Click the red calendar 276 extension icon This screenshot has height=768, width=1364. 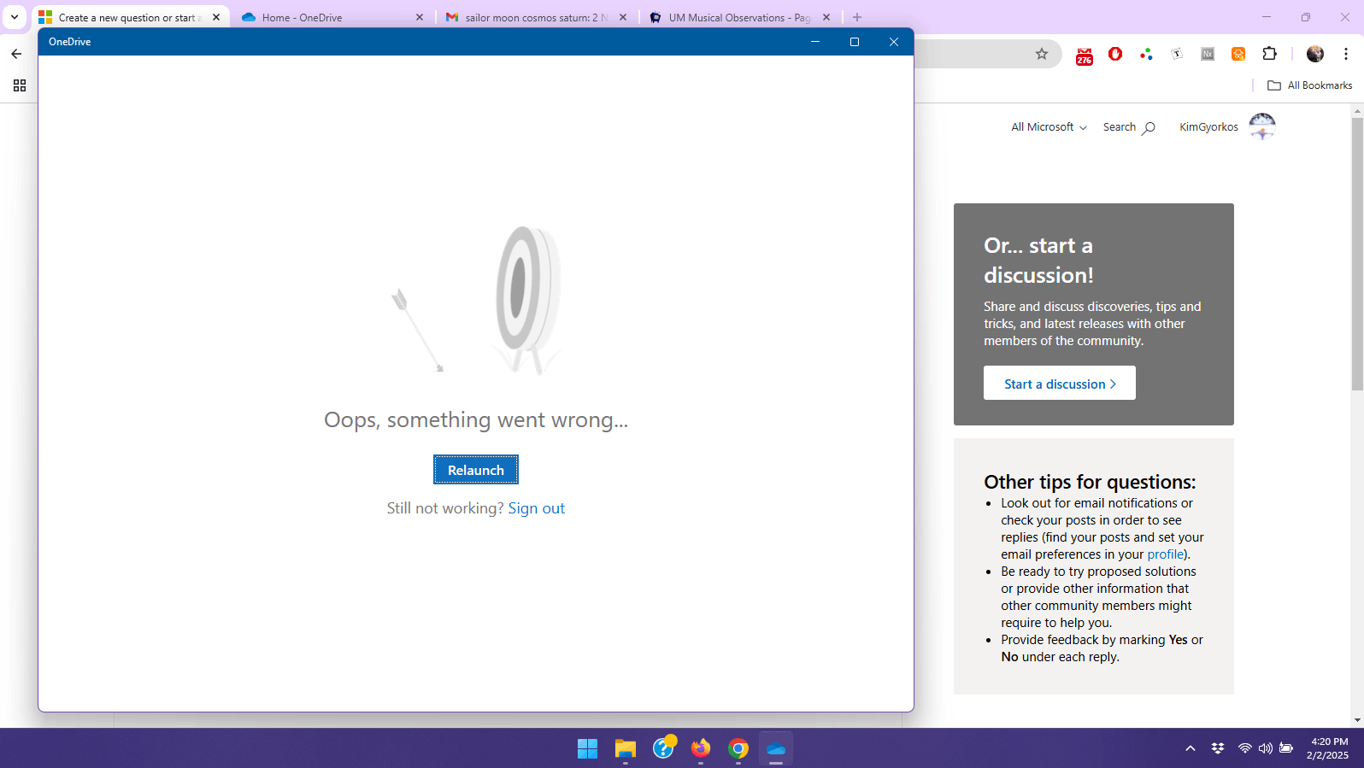pos(1085,55)
